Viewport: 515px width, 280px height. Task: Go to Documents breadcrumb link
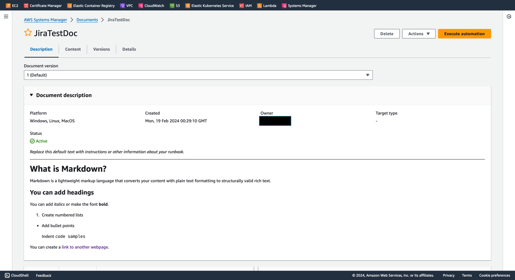click(x=87, y=20)
